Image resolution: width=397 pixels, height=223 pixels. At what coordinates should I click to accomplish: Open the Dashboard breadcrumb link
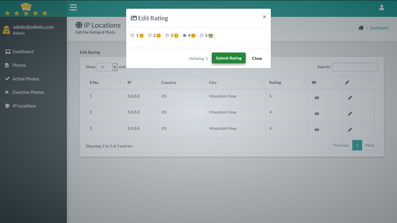pyautogui.click(x=379, y=28)
